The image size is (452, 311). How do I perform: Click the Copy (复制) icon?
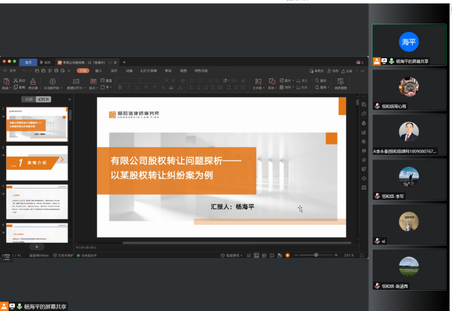click(16, 87)
